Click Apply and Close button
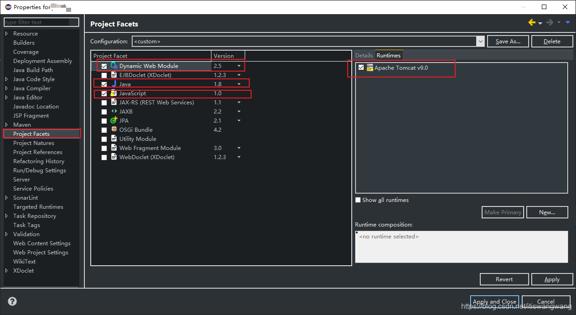This screenshot has width=576, height=315. click(494, 301)
